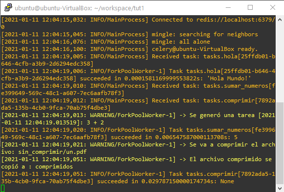Click the word "comprimidos" in the log
Viewport: 284px width, 192px height.
click(54, 167)
